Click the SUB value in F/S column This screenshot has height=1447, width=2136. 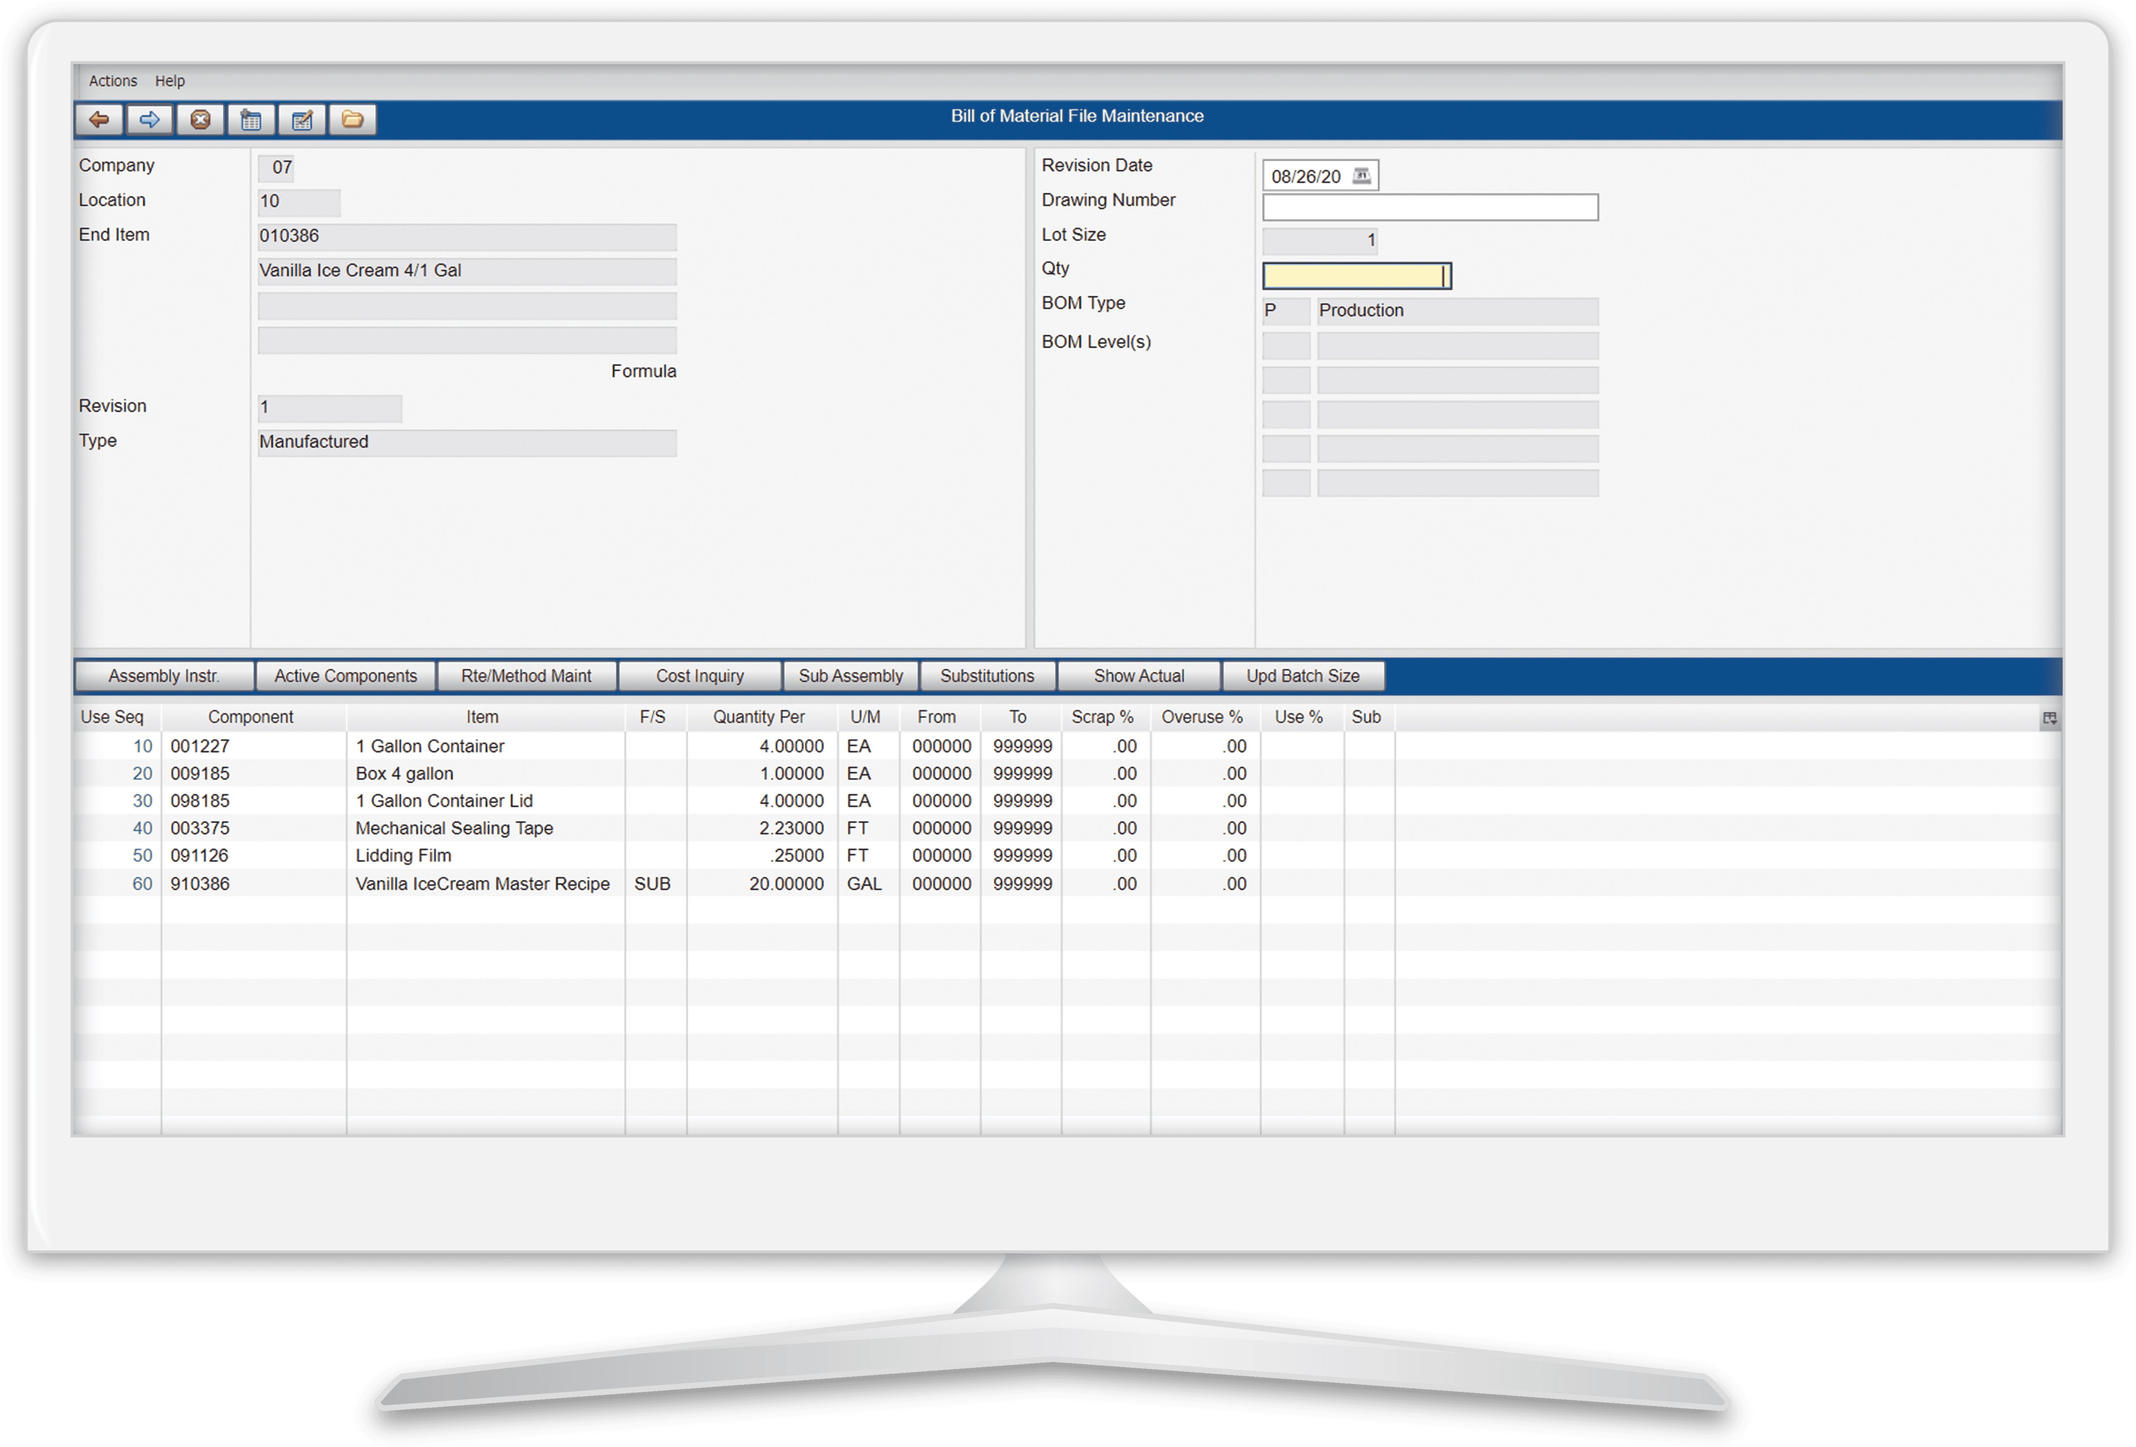[x=653, y=885]
